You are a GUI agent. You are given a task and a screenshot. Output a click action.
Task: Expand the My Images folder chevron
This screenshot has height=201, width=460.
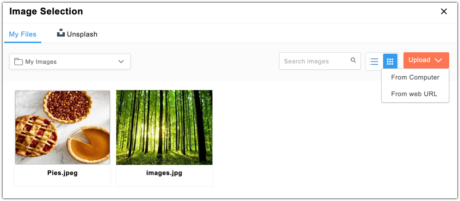tap(121, 61)
